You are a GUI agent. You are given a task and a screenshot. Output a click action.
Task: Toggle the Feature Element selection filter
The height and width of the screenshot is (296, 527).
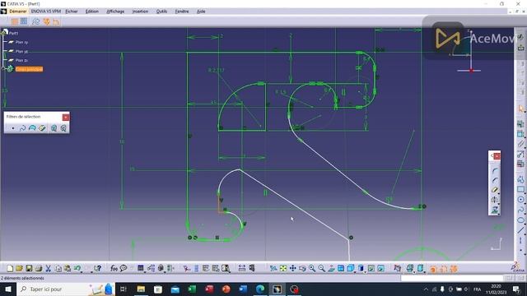click(x=54, y=128)
